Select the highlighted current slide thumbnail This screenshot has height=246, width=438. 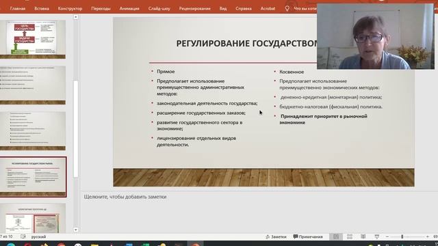pos(33,177)
